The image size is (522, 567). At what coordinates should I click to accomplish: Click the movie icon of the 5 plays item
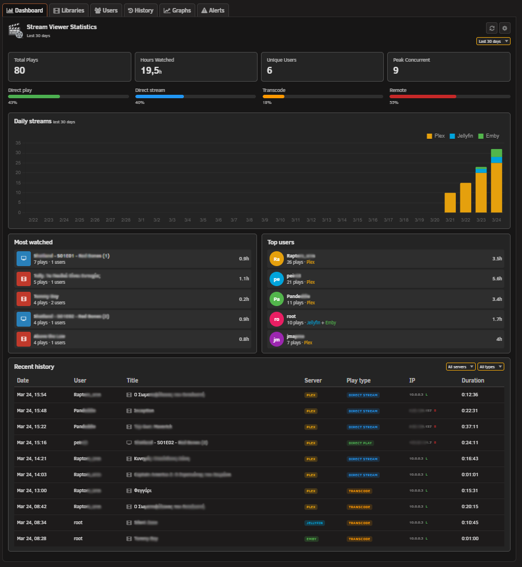23,279
